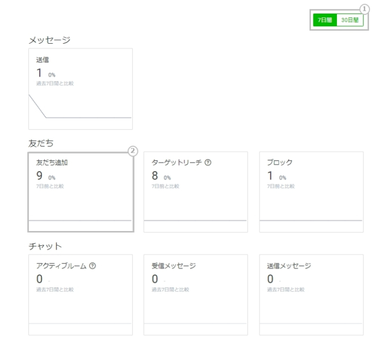The width and height of the screenshot is (381, 347).
Task: Select the アクティブルーム label text
Action: tap(62, 266)
